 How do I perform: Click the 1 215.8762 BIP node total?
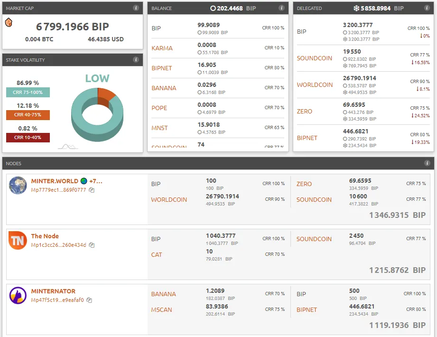[x=398, y=270]
